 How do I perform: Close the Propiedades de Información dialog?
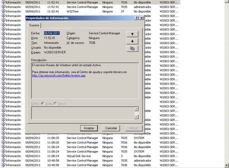(x=141, y=18)
